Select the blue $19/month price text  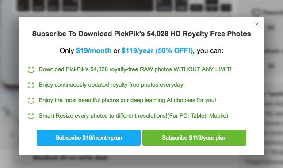(94, 51)
